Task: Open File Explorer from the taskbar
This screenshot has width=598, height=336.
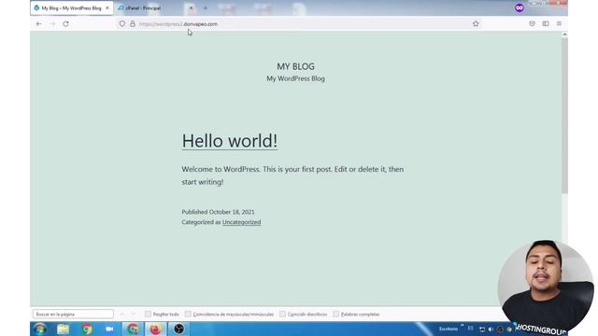Action: coord(64,329)
